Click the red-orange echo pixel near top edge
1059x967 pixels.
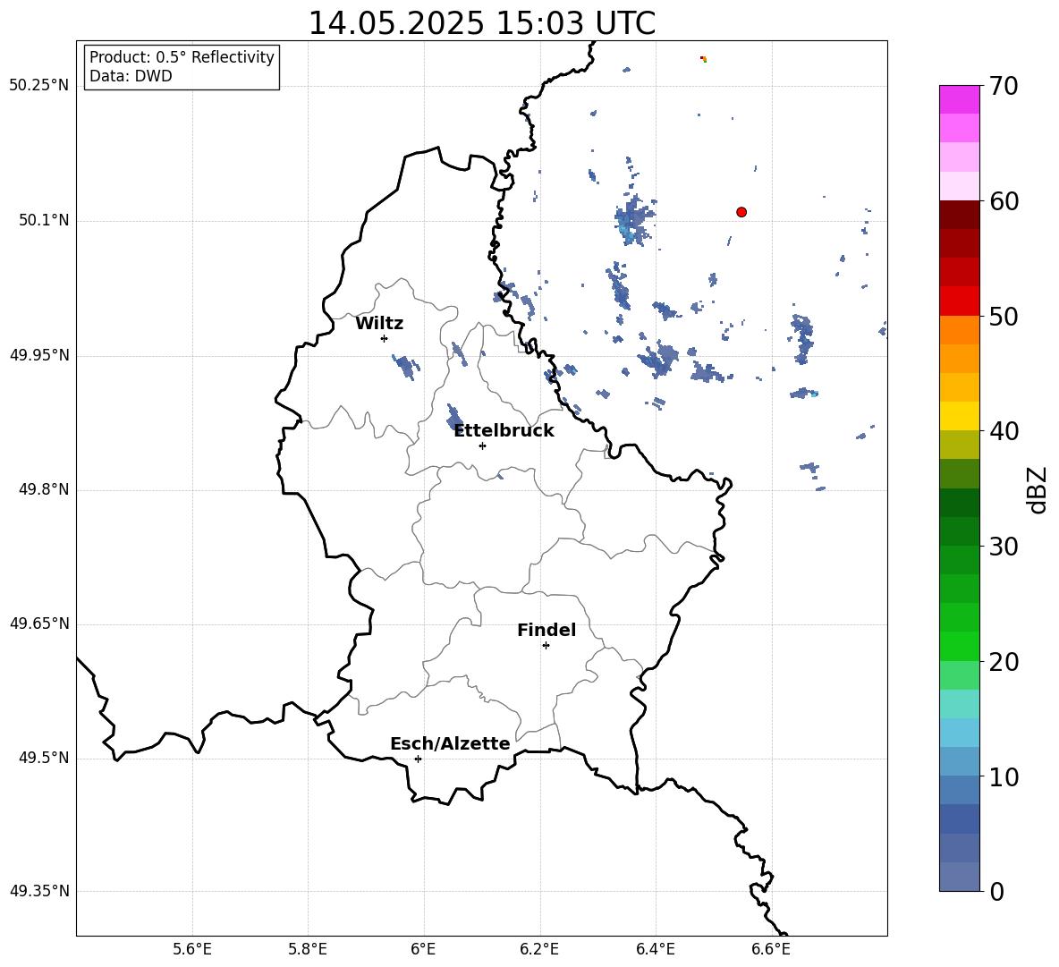(703, 59)
